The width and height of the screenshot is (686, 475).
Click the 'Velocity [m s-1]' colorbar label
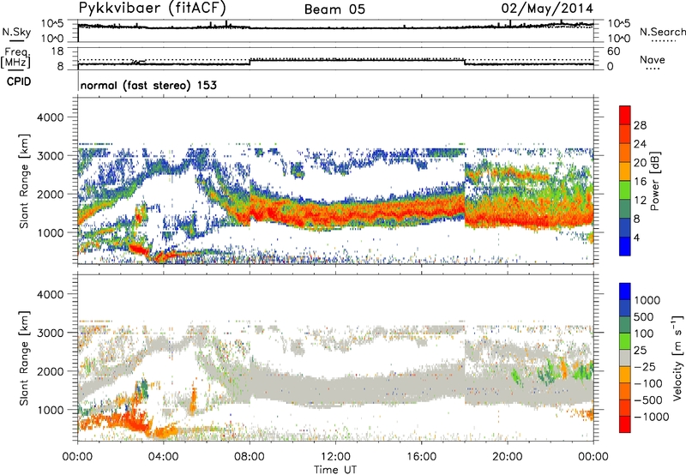pos(677,358)
